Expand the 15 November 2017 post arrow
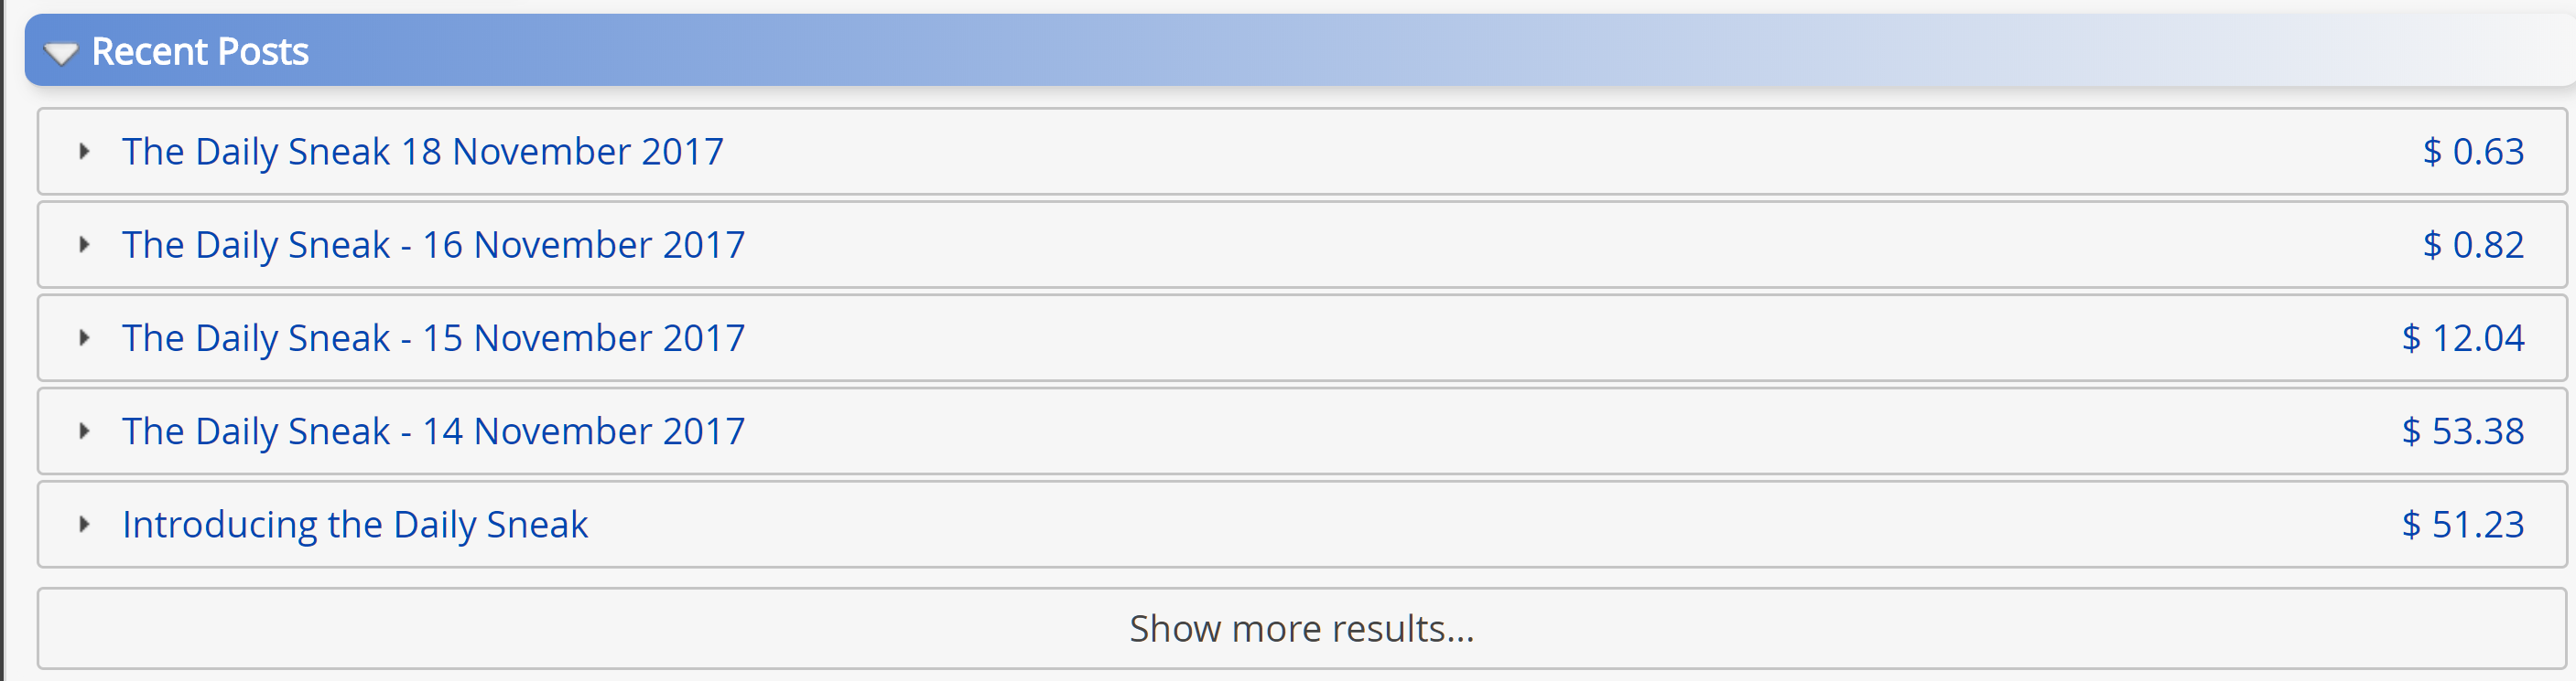Viewport: 2576px width, 681px height. click(85, 338)
